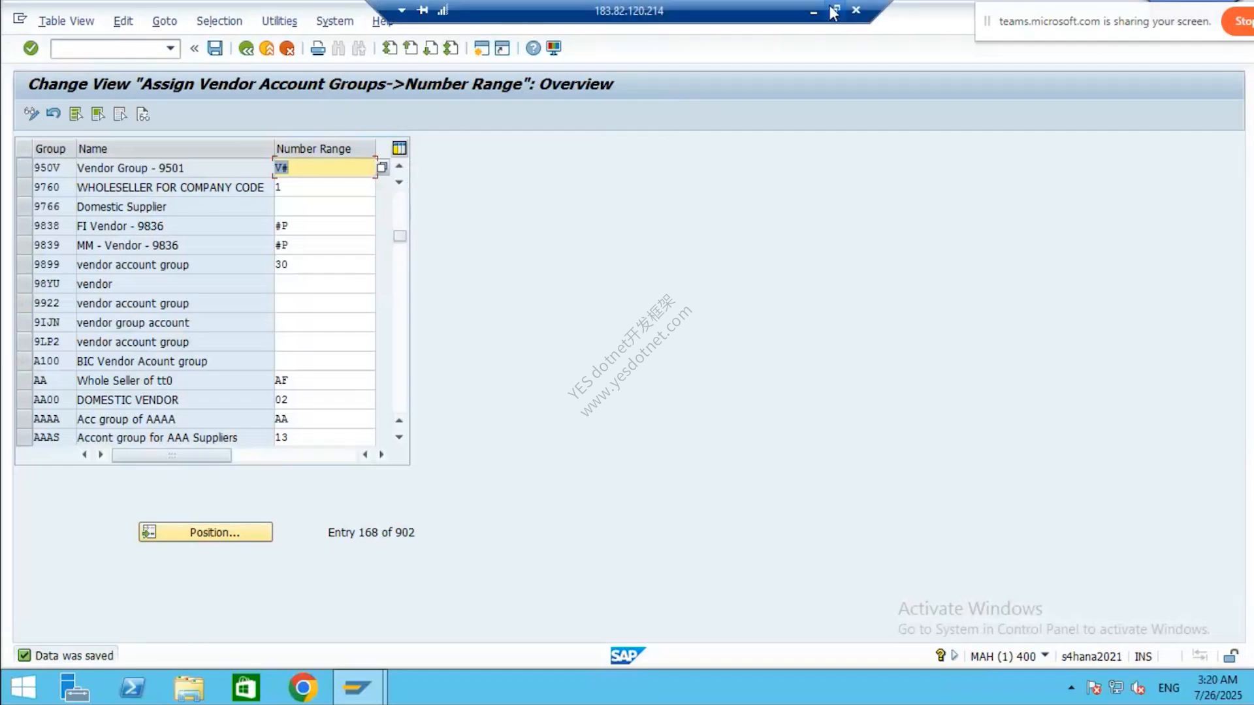The image size is (1254, 705).
Task: Click the yellow Exit icon
Action: 266,48
